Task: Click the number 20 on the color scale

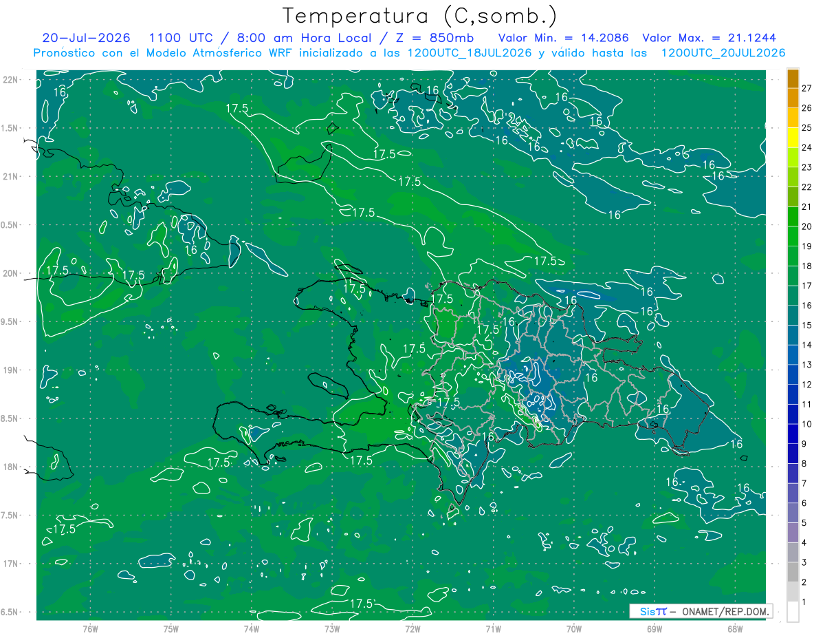Action: [x=807, y=226]
